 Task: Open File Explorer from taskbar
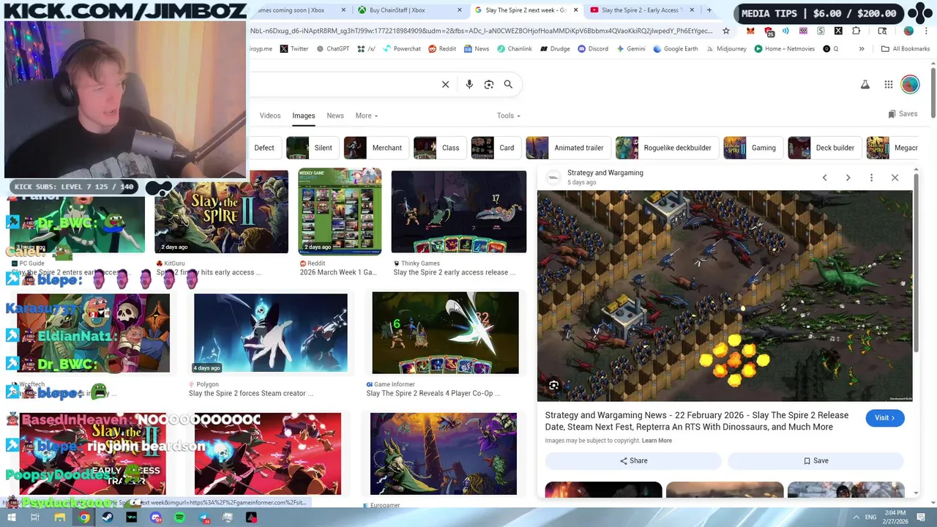60,517
